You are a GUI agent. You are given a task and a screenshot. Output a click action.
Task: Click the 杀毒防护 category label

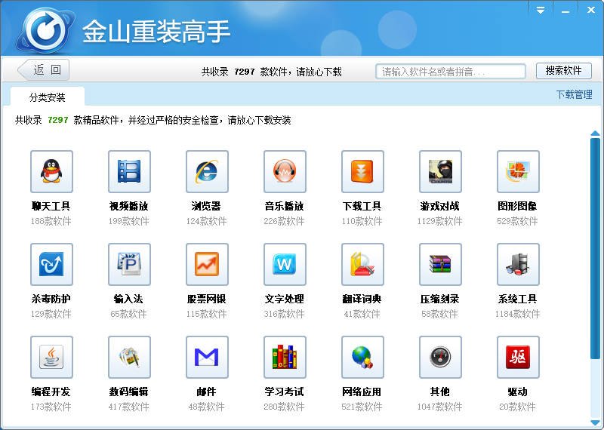[51, 299]
